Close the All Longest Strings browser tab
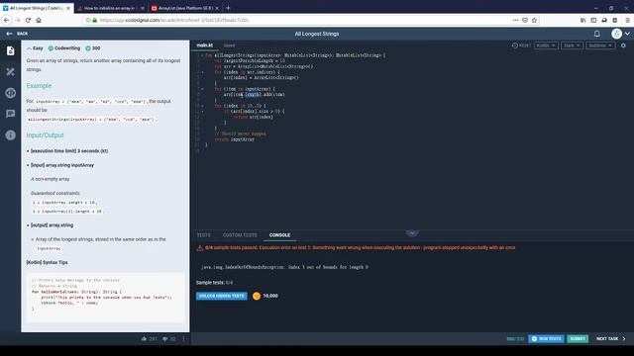Viewport: 634px width, 356px height. point(68,8)
